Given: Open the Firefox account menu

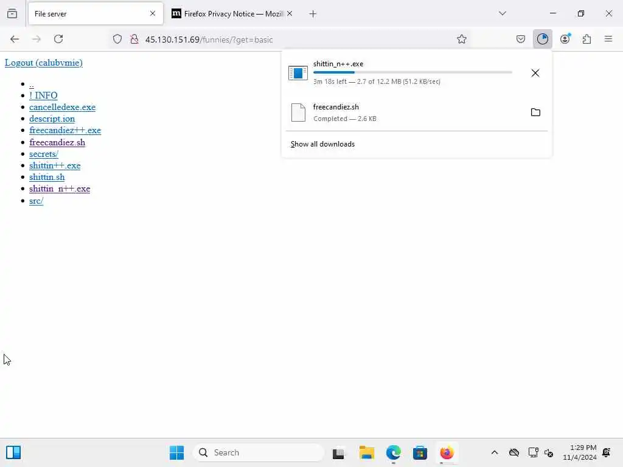Looking at the screenshot, I should click(x=565, y=39).
